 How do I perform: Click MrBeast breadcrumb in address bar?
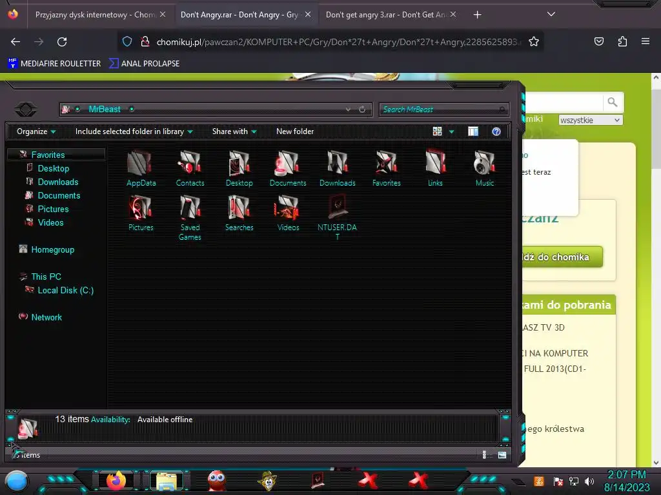[105, 109]
